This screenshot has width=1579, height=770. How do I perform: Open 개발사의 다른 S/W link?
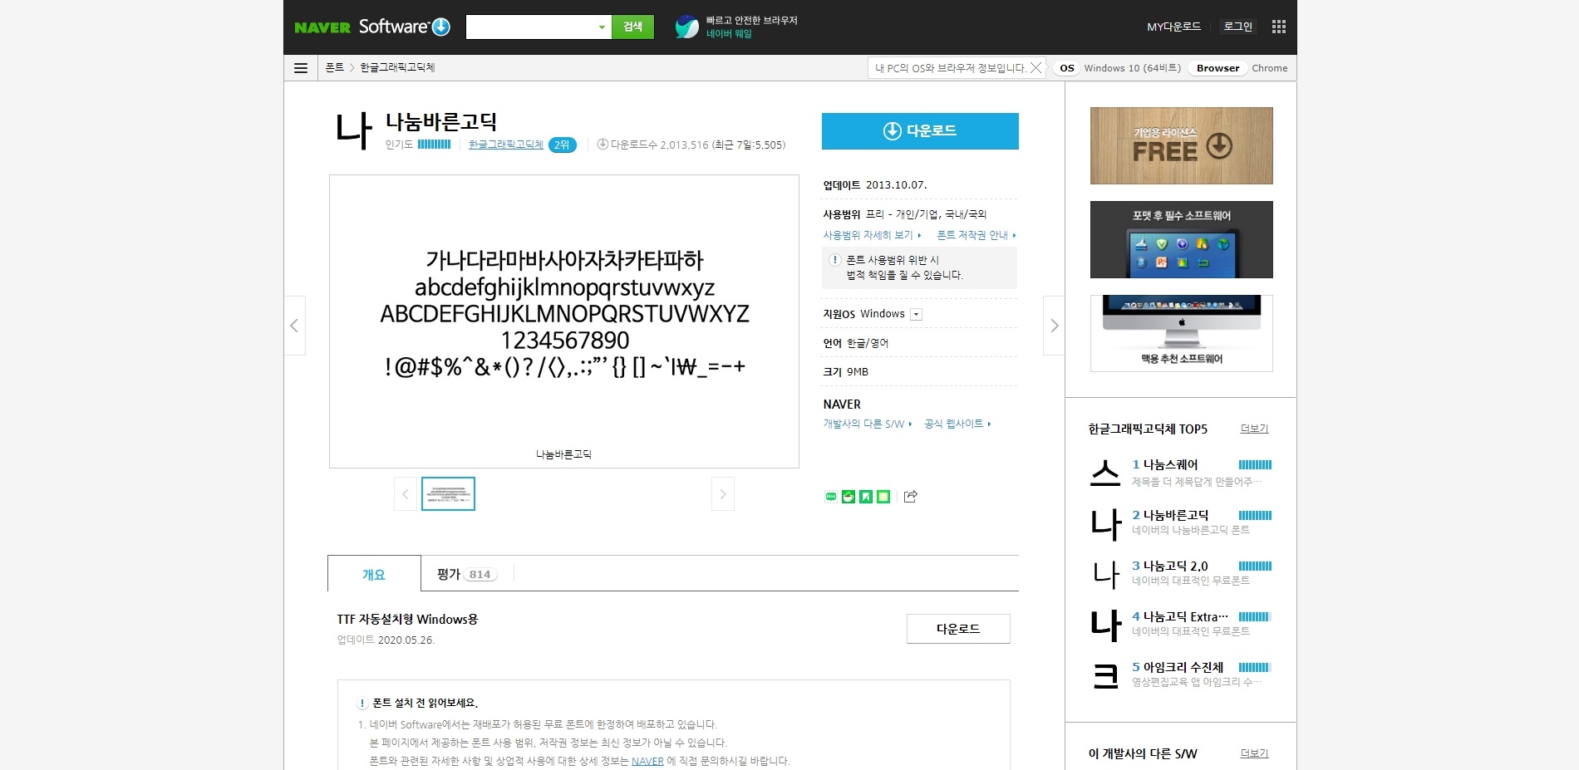pyautogui.click(x=868, y=424)
